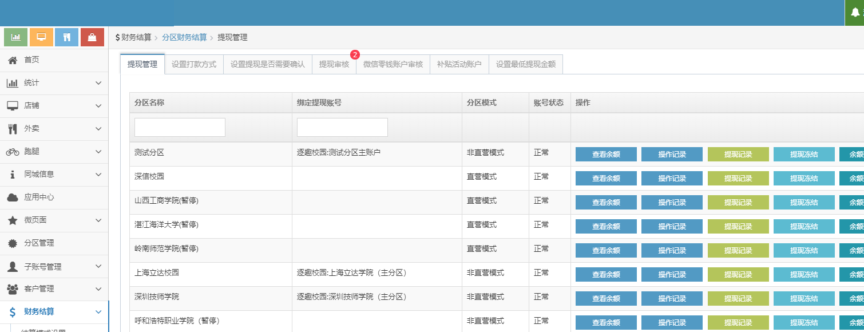Click 提现记录 for 深信校园 row

(x=738, y=179)
